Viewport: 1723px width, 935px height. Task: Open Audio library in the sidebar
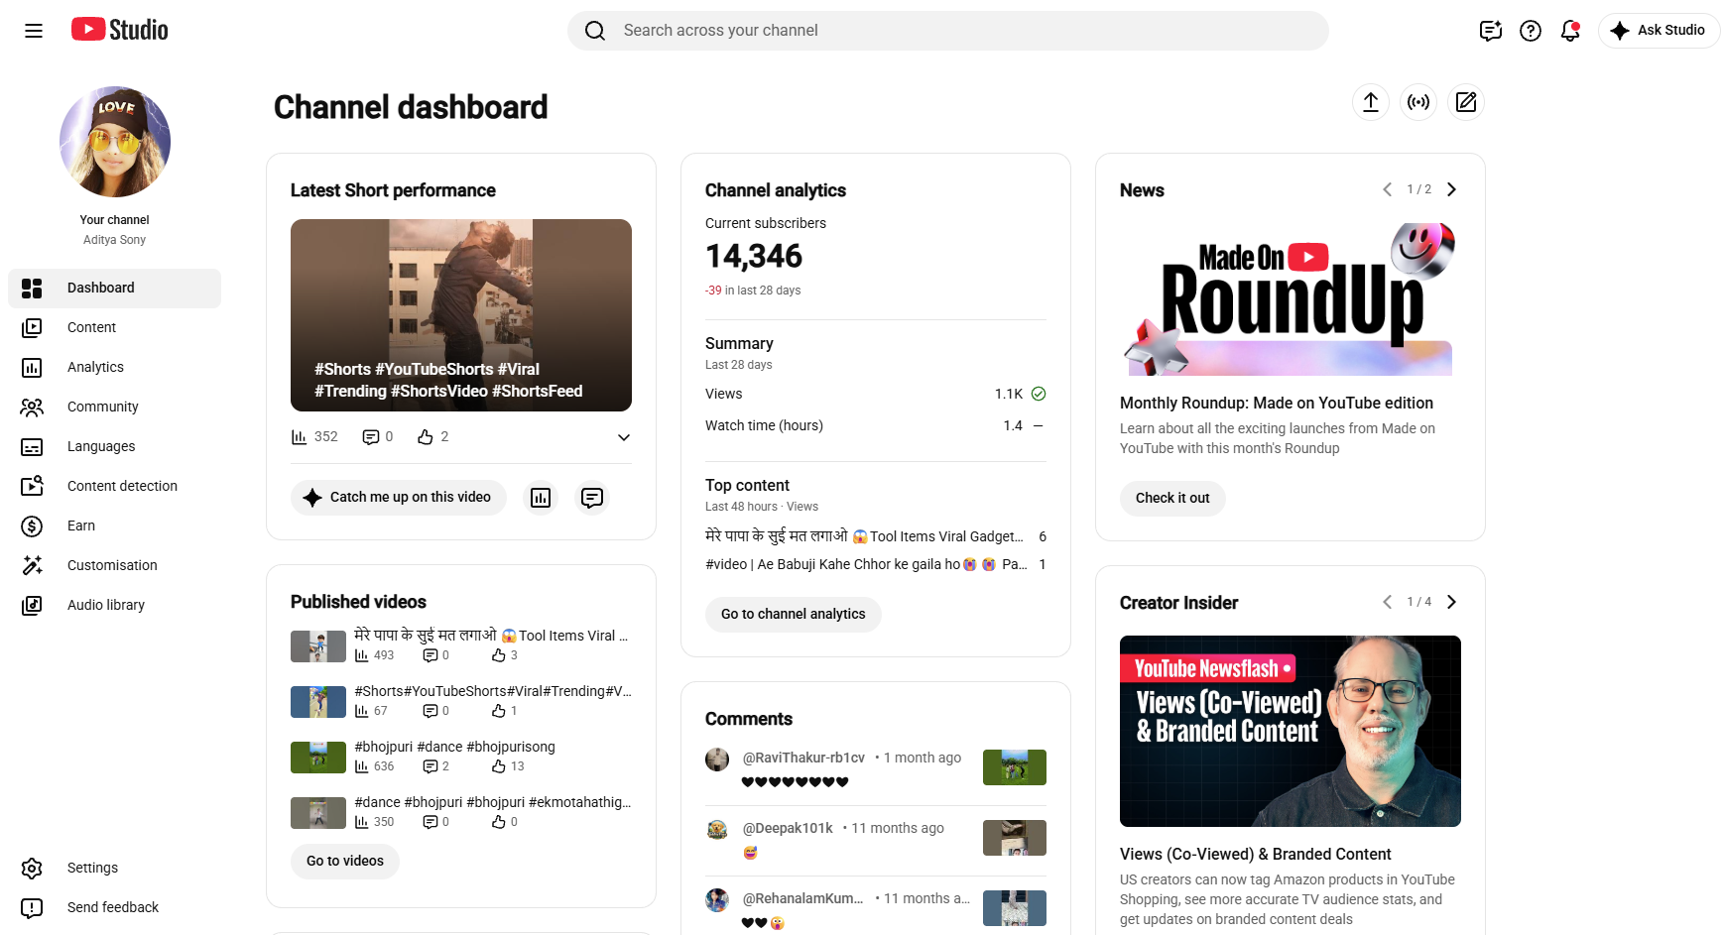115,606
